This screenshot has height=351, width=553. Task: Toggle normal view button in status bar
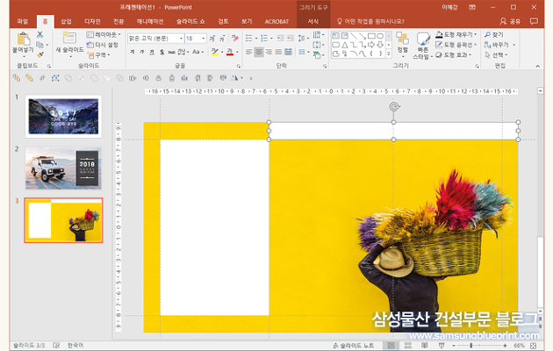coord(391,346)
